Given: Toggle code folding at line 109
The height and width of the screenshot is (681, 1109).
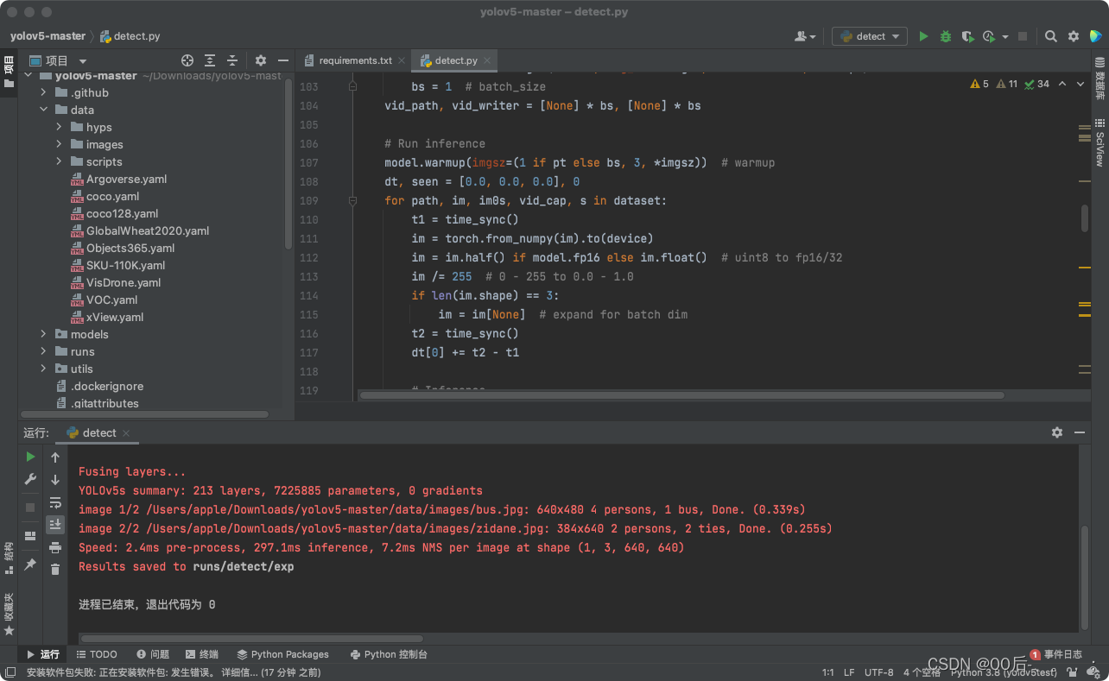Looking at the screenshot, I should pyautogui.click(x=352, y=200).
